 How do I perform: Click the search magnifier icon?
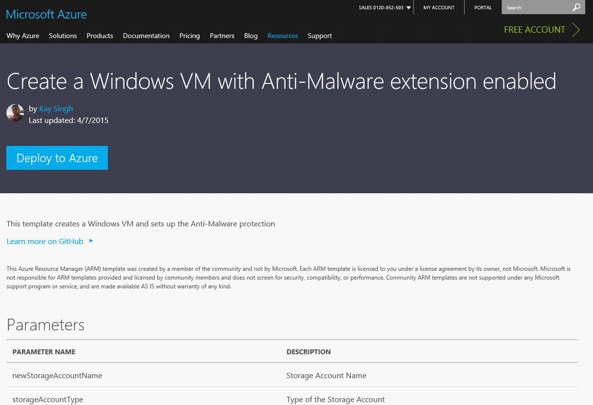(x=576, y=7)
